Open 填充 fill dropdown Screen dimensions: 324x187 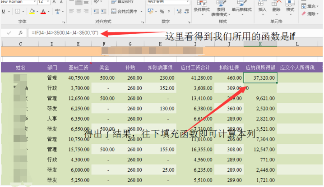pos(310,6)
